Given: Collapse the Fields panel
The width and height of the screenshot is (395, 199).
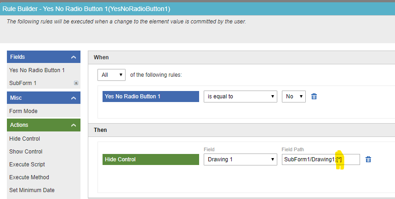Looking at the screenshot, I should (73, 57).
